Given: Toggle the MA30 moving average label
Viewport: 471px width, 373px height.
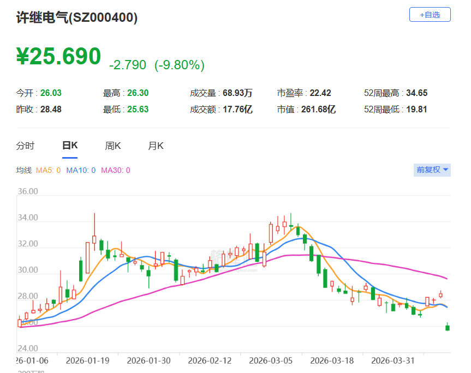Looking at the screenshot, I should point(115,170).
